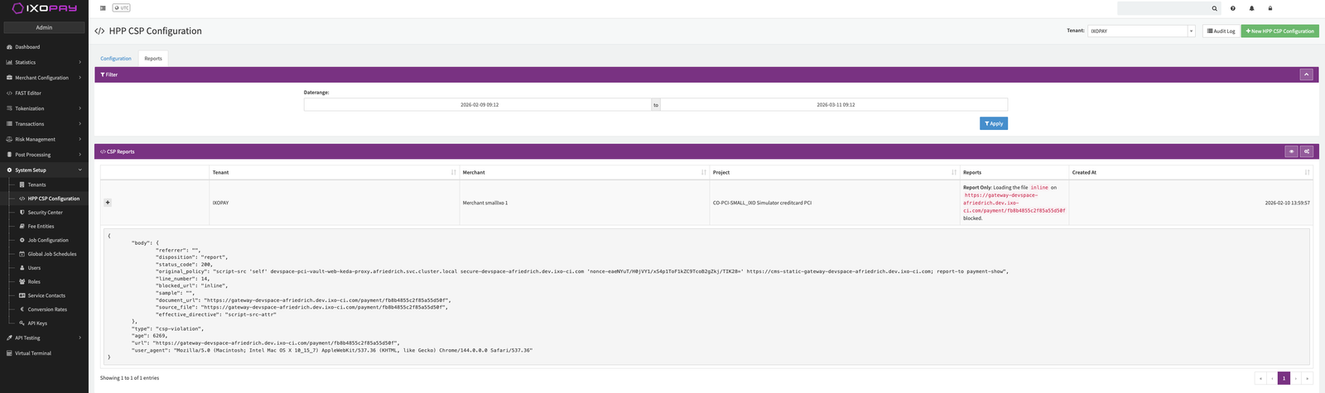Viewport: 1325px width, 393px height.
Task: Sort table by Merchant column
Action: point(585,172)
